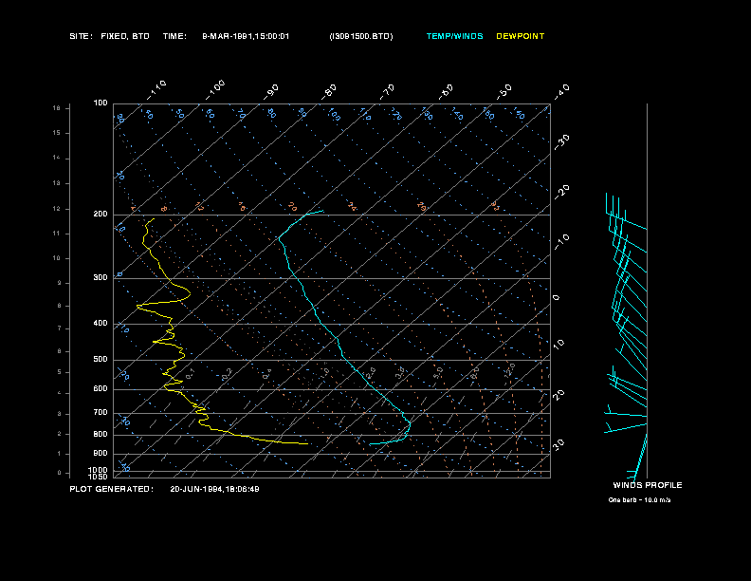
Task: Click the -10 temperature label on right axis
Action: pyautogui.click(x=562, y=242)
